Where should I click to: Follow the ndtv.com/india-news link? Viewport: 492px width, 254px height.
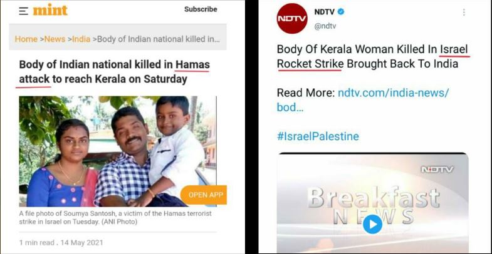click(x=363, y=100)
